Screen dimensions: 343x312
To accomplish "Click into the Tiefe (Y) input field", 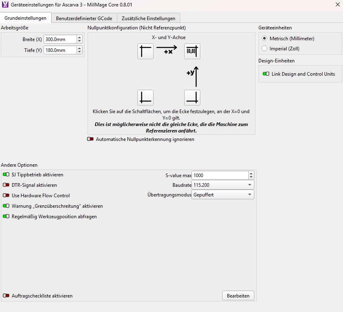I will [x=60, y=50].
